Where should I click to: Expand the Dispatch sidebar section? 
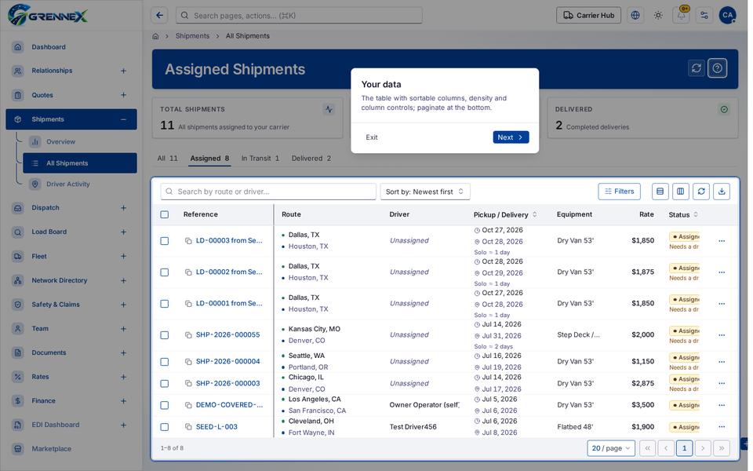coord(123,208)
